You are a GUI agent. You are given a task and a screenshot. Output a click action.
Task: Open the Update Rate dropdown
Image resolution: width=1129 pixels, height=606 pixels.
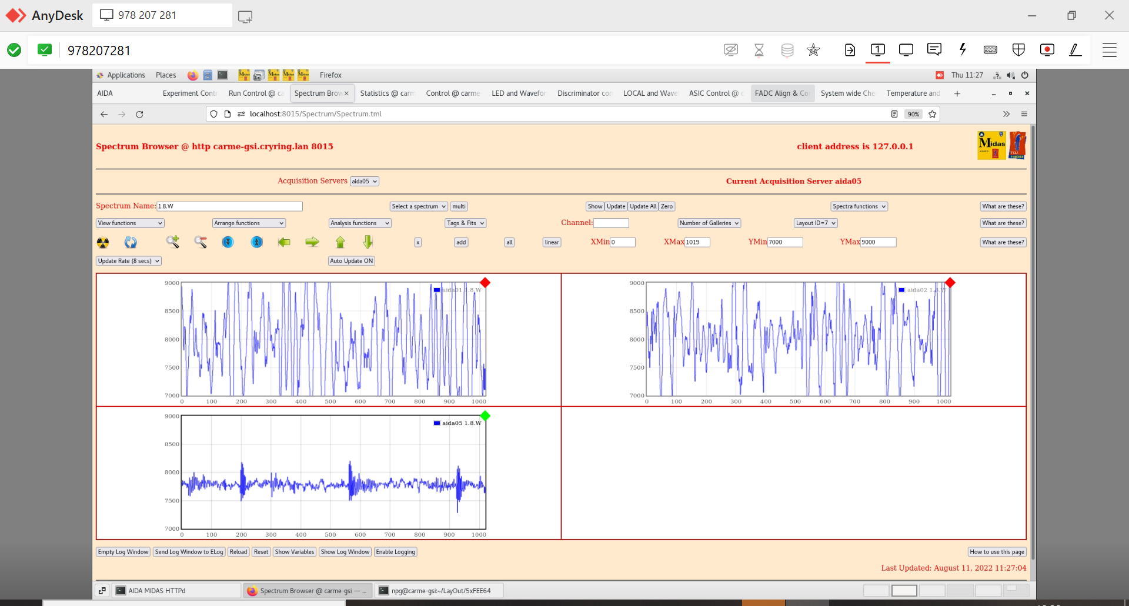point(129,261)
